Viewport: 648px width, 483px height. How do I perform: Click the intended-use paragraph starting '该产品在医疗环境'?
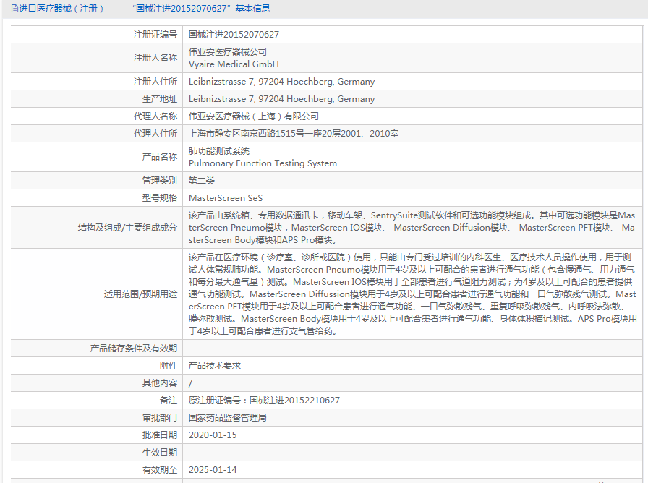coord(413,294)
